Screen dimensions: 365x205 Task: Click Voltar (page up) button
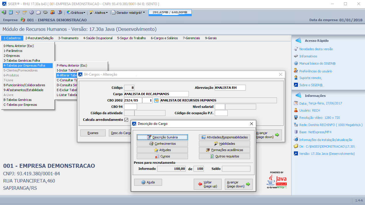[x=208, y=184]
